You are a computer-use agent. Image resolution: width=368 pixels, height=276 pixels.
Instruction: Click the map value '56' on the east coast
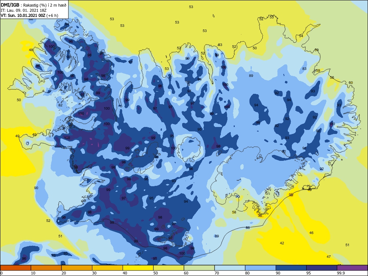(x=332, y=77)
